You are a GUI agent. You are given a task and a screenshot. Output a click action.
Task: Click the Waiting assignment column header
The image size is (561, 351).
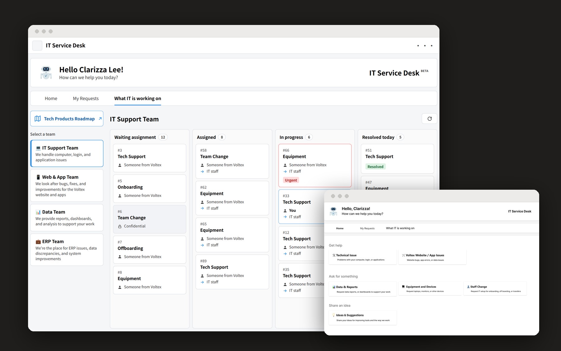(135, 137)
